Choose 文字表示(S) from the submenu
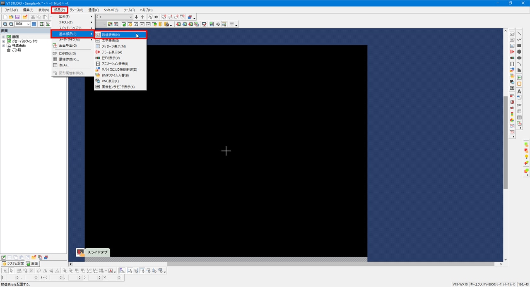The height and width of the screenshot is (287, 530). click(111, 41)
